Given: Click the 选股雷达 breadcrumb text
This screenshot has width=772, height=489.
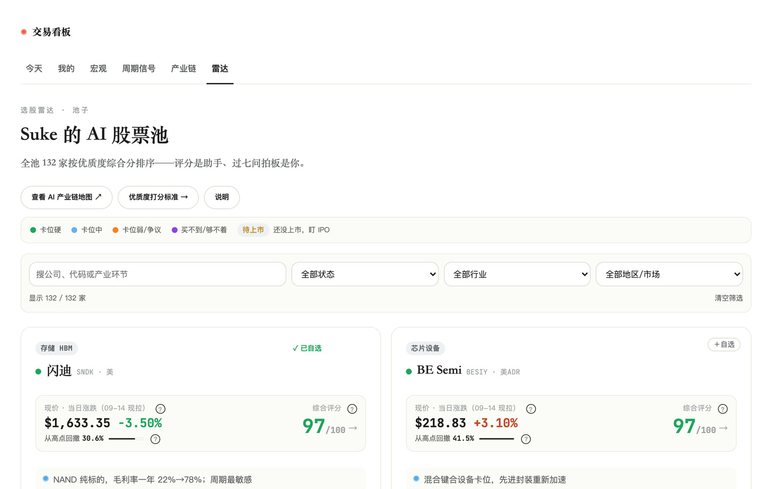Looking at the screenshot, I should point(37,110).
